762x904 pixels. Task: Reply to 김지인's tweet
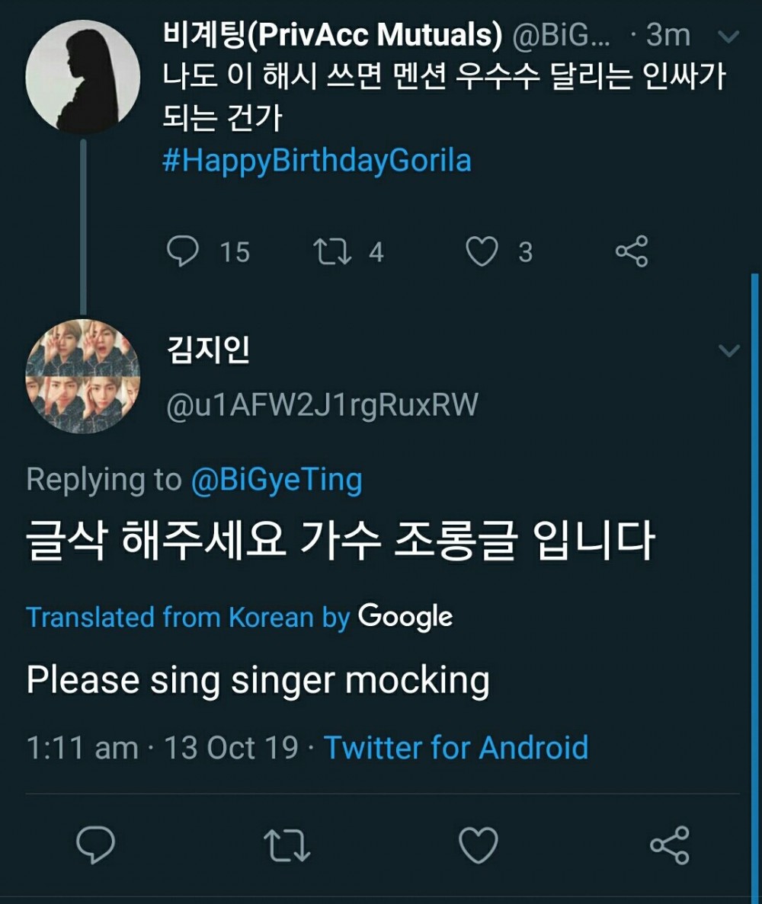(96, 845)
